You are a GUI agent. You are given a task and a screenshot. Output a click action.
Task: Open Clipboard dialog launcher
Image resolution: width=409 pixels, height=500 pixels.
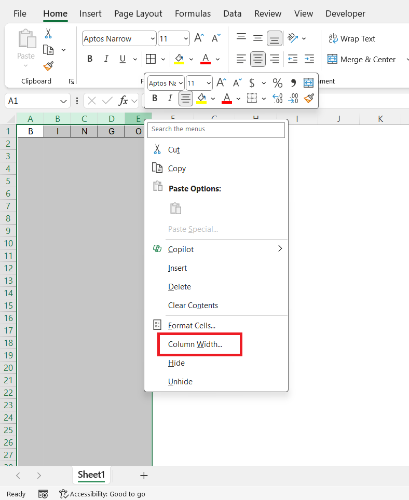click(x=72, y=81)
